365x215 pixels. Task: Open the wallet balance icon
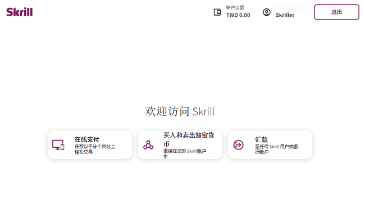[217, 12]
